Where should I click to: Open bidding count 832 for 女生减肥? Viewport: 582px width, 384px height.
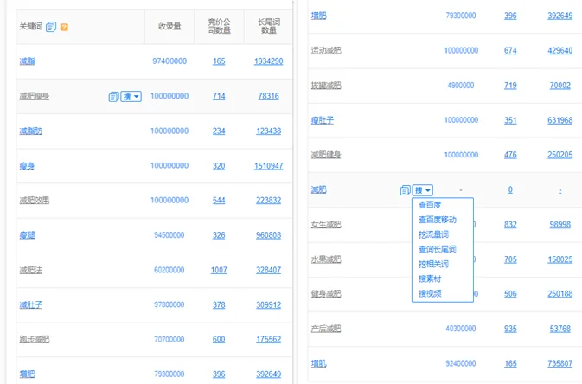coord(510,224)
